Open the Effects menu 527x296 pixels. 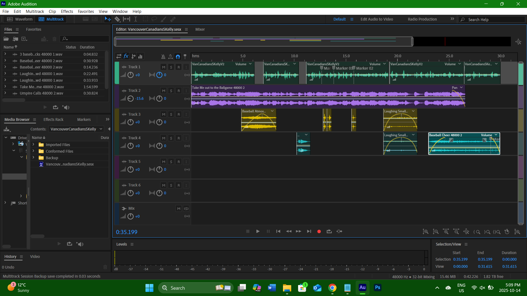[67, 12]
